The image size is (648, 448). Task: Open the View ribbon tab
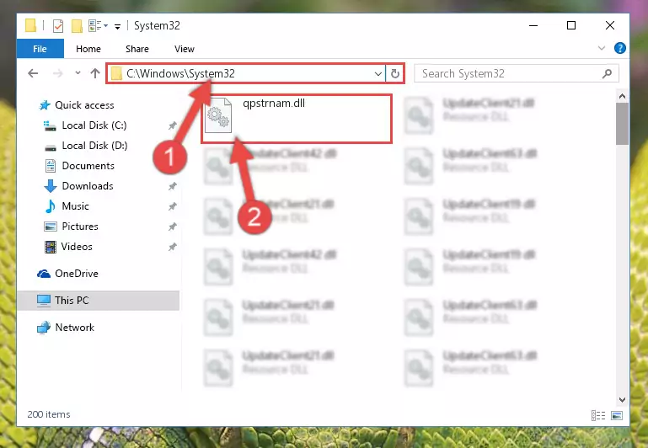[185, 49]
